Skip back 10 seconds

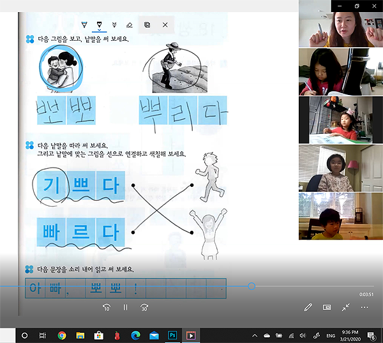[x=107, y=307]
